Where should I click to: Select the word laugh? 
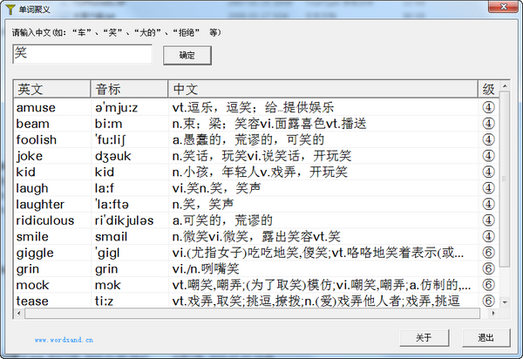click(32, 188)
